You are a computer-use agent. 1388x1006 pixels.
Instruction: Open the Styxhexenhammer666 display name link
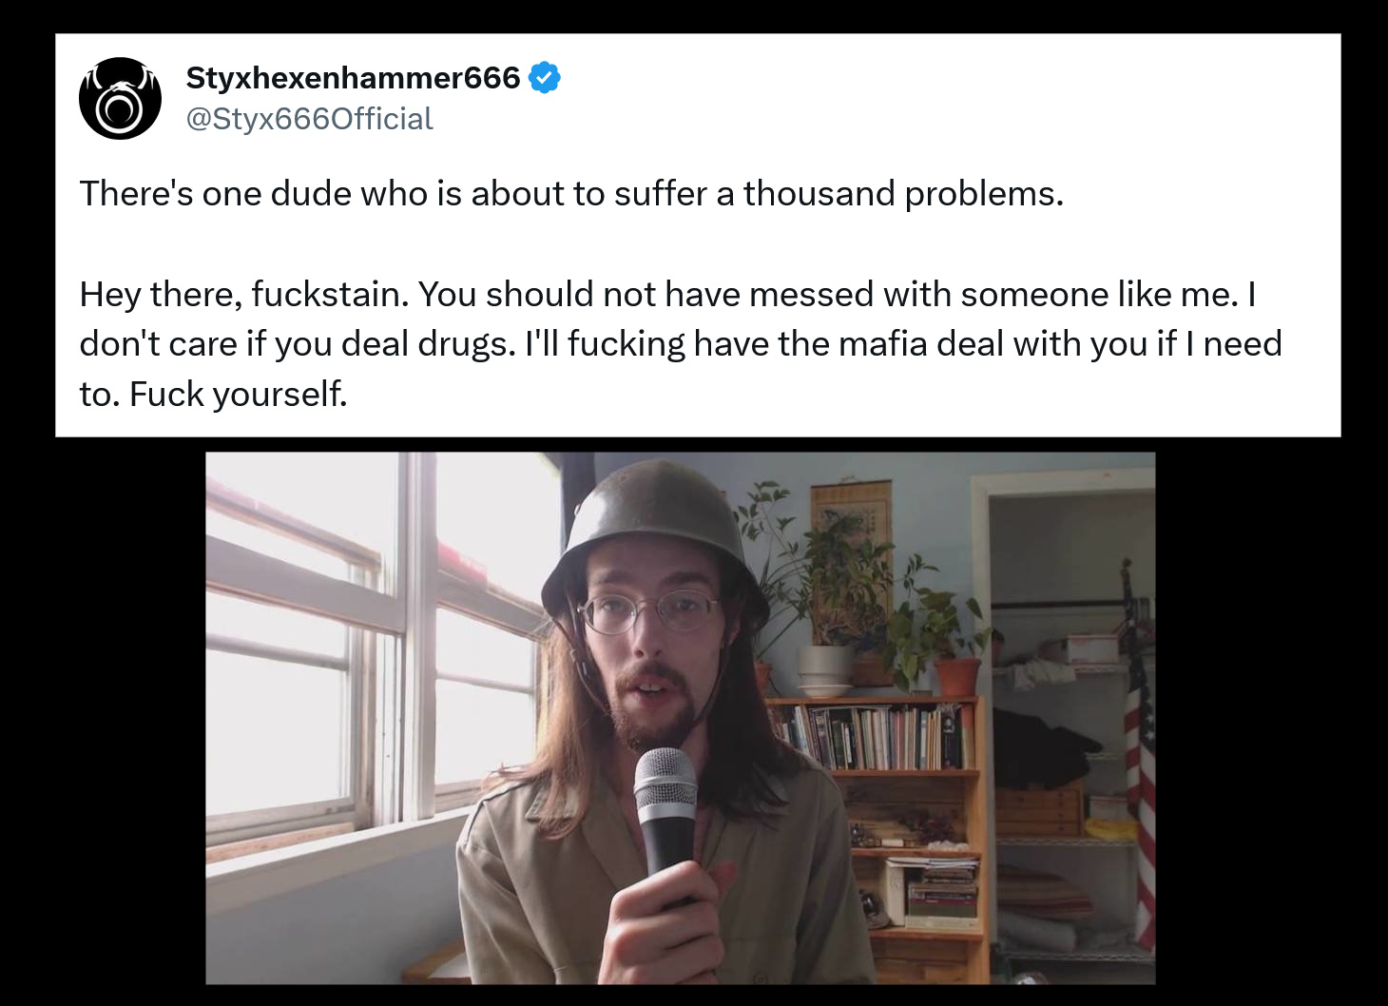pyautogui.click(x=353, y=77)
